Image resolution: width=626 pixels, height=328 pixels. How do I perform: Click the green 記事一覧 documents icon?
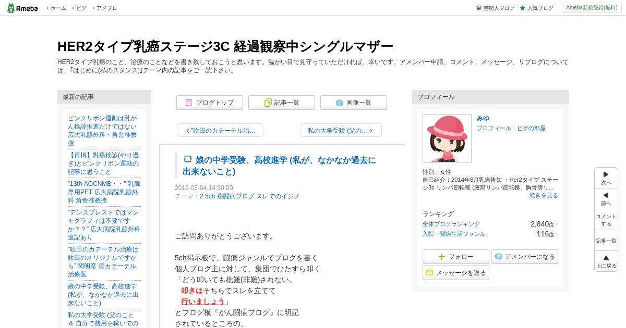pos(268,103)
